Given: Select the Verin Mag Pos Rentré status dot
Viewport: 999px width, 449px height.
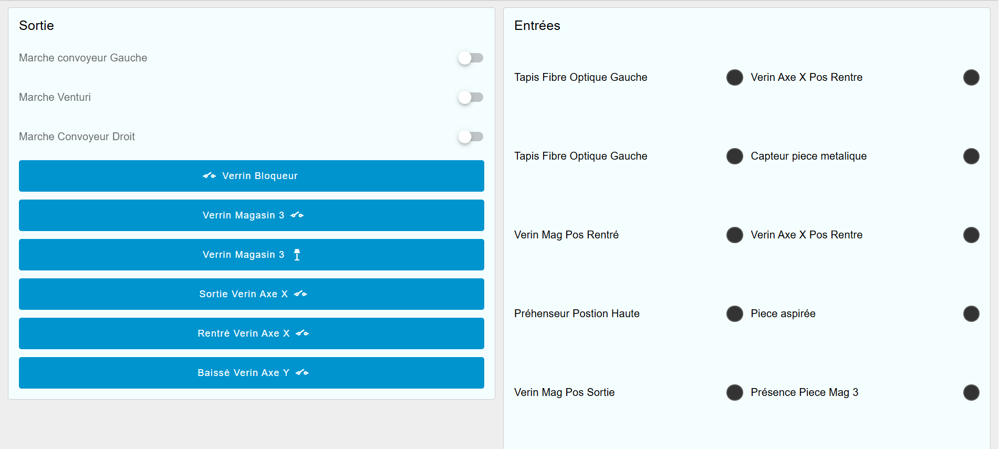Looking at the screenshot, I should (734, 235).
